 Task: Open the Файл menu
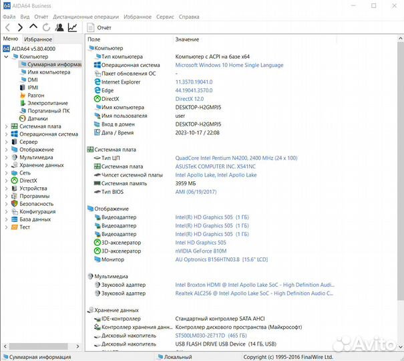click(9, 17)
